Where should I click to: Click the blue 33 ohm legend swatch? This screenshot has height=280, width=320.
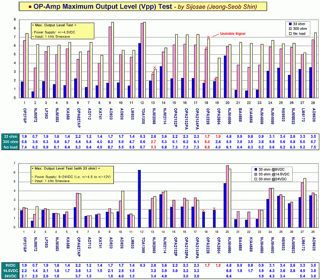tap(290, 24)
